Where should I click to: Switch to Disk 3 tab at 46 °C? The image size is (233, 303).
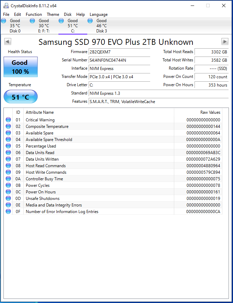click(x=102, y=26)
